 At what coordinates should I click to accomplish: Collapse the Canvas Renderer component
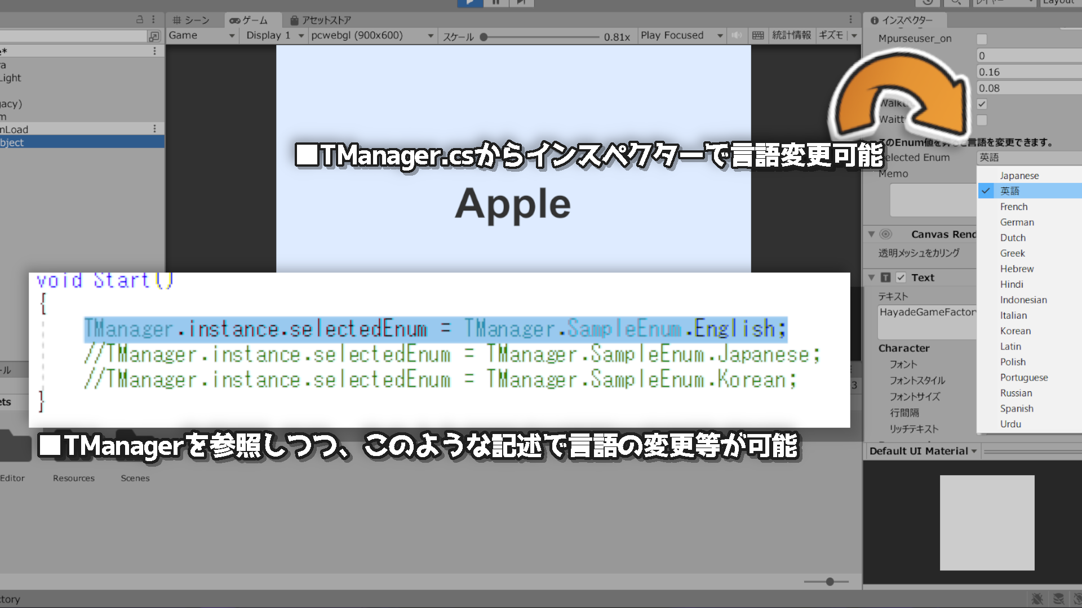pyautogui.click(x=871, y=234)
